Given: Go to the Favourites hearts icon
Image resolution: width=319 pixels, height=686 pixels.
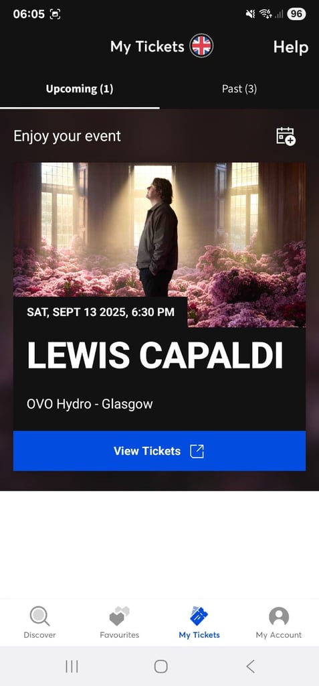Looking at the screenshot, I should pos(119,622).
